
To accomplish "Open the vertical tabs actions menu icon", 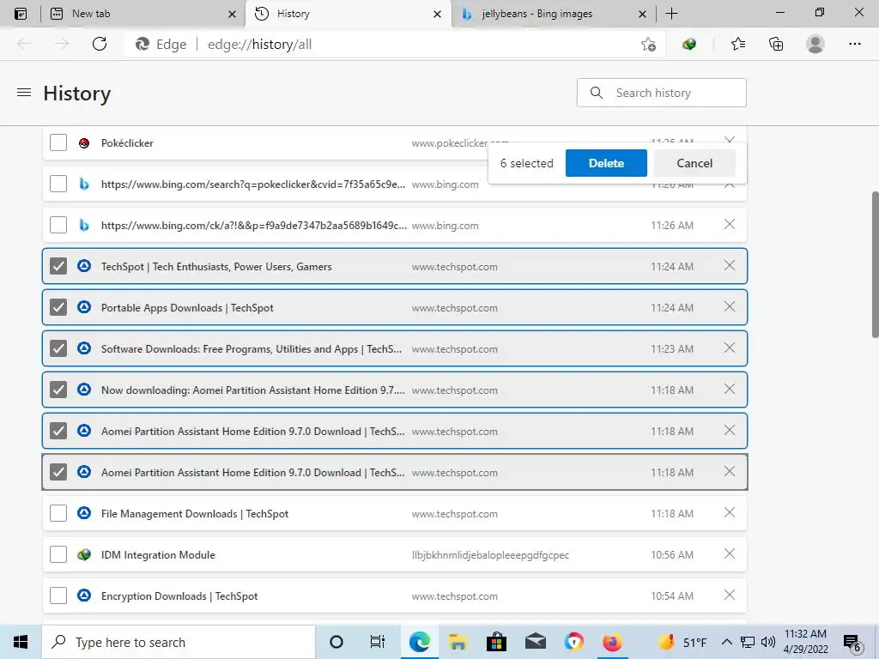I will pos(21,14).
